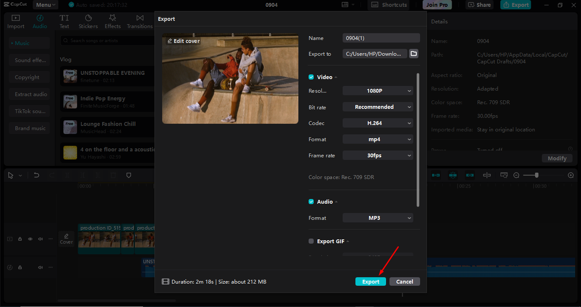Viewport: 581px width, 307px height.
Task: Click the Join Pro button
Action: [437, 5]
